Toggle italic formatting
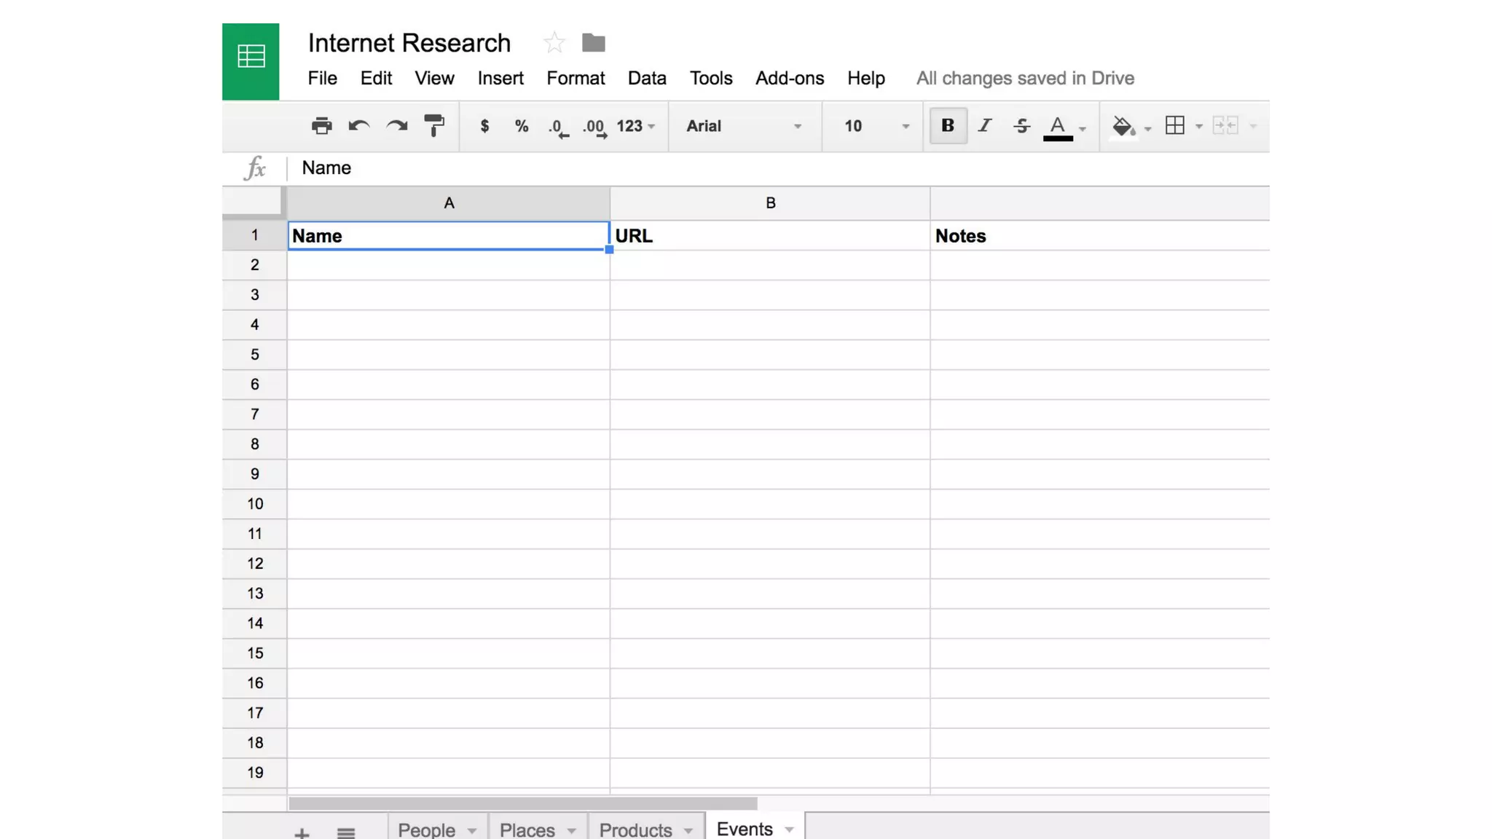1492x839 pixels. [x=985, y=126]
